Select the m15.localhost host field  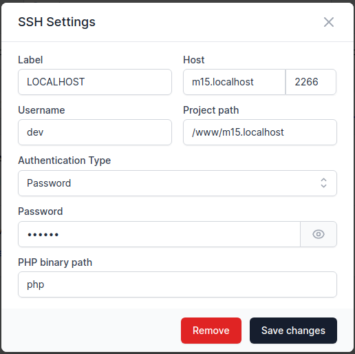coord(234,82)
